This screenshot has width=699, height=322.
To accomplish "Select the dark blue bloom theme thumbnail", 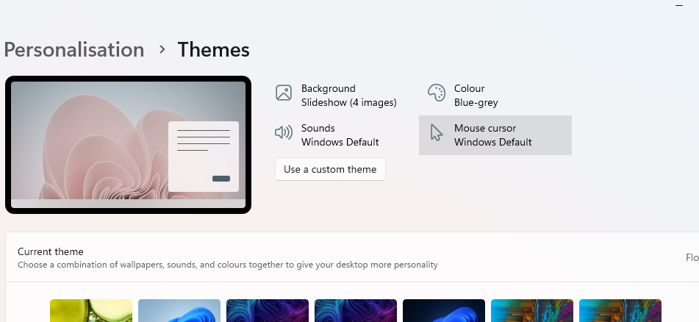I will 444,311.
